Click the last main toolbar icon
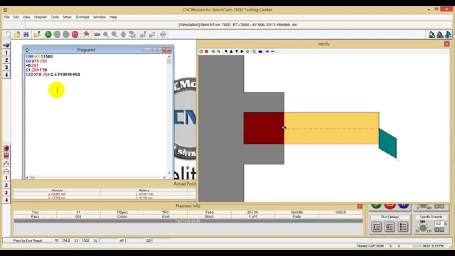 [163, 34]
